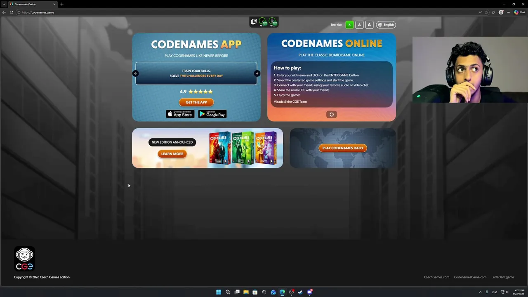Select the Codenames Online browser tab
528x297 pixels.
pos(33,4)
